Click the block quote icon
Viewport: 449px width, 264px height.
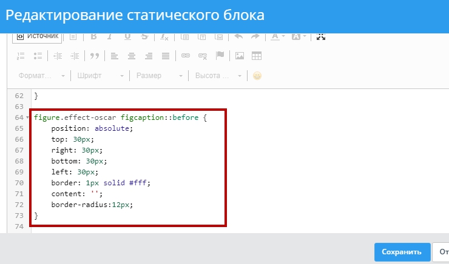(x=94, y=56)
